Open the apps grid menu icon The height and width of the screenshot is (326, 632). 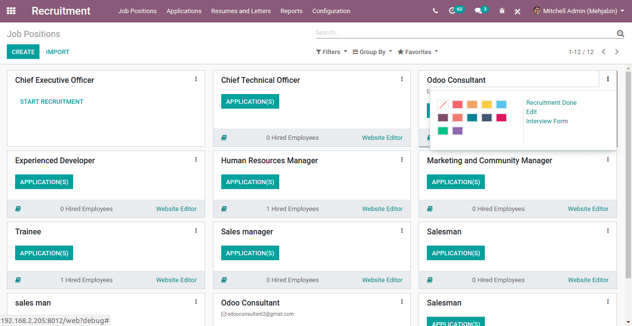[11, 11]
